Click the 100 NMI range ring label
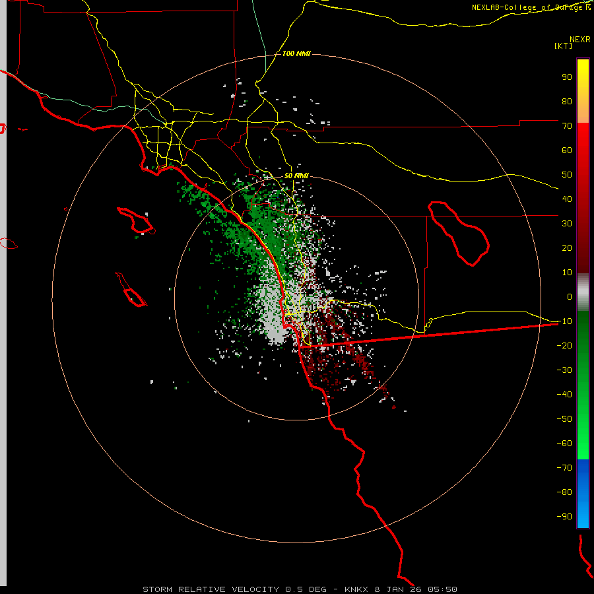 point(296,53)
